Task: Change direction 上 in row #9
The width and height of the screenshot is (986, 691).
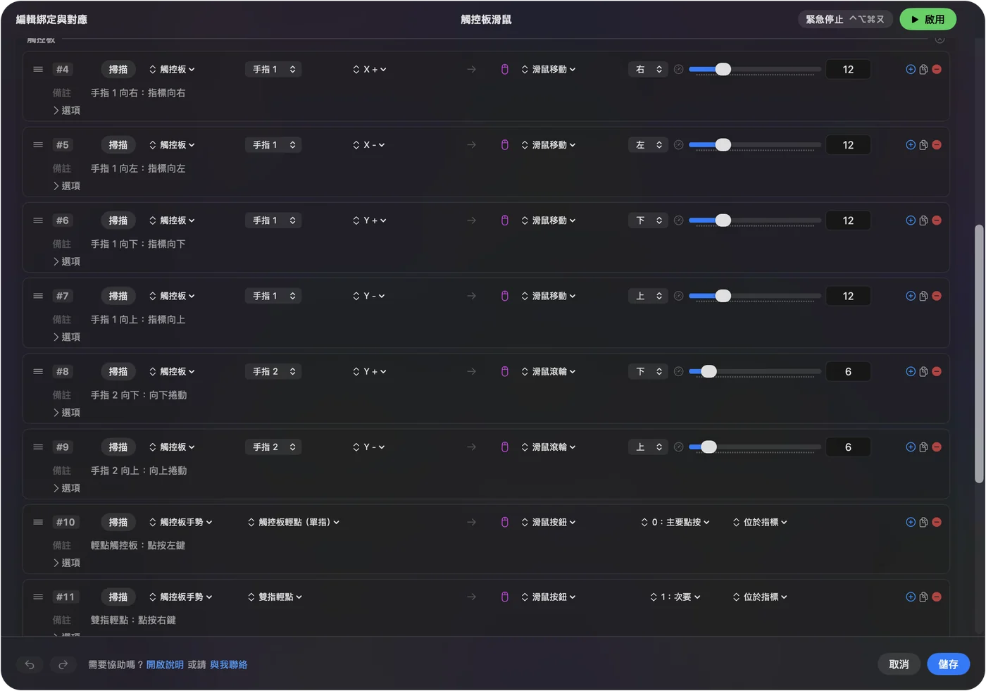Action: coord(648,447)
